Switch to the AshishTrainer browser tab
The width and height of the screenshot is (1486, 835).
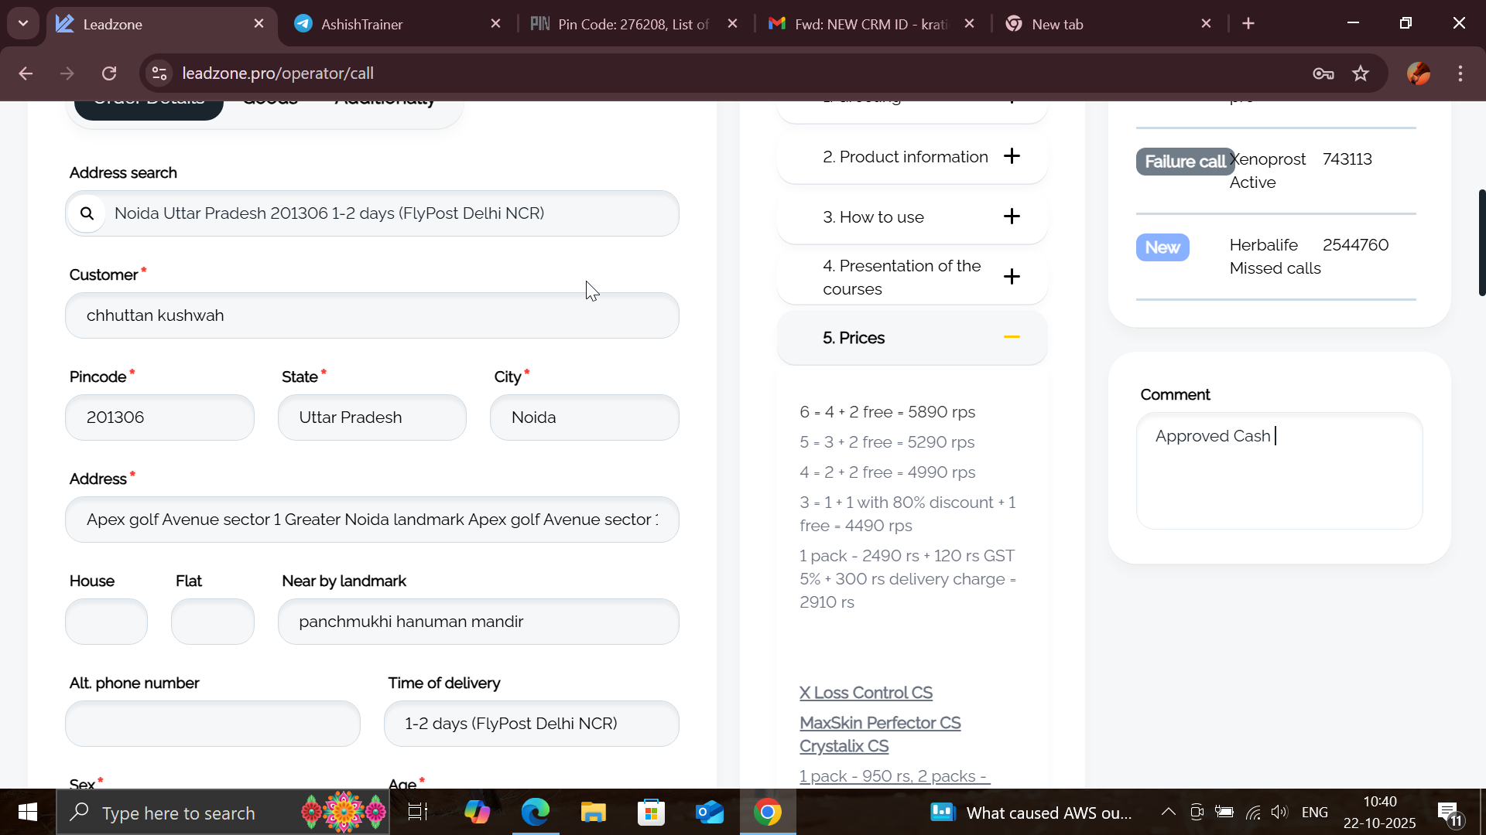(x=361, y=24)
